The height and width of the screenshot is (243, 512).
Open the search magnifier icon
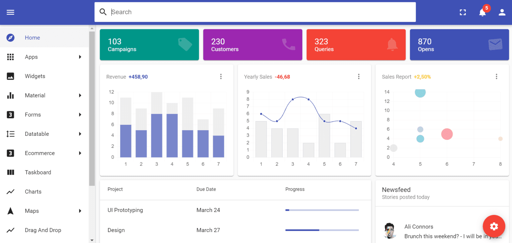pyautogui.click(x=103, y=12)
